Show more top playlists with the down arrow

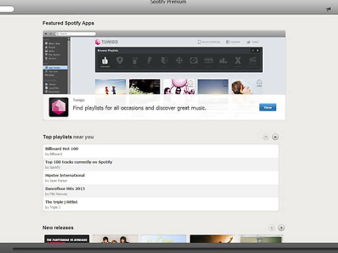275,137
